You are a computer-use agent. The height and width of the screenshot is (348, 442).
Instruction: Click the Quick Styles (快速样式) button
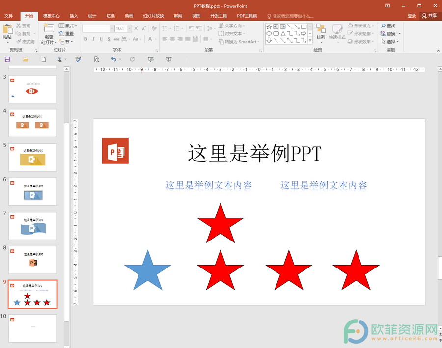click(x=337, y=33)
